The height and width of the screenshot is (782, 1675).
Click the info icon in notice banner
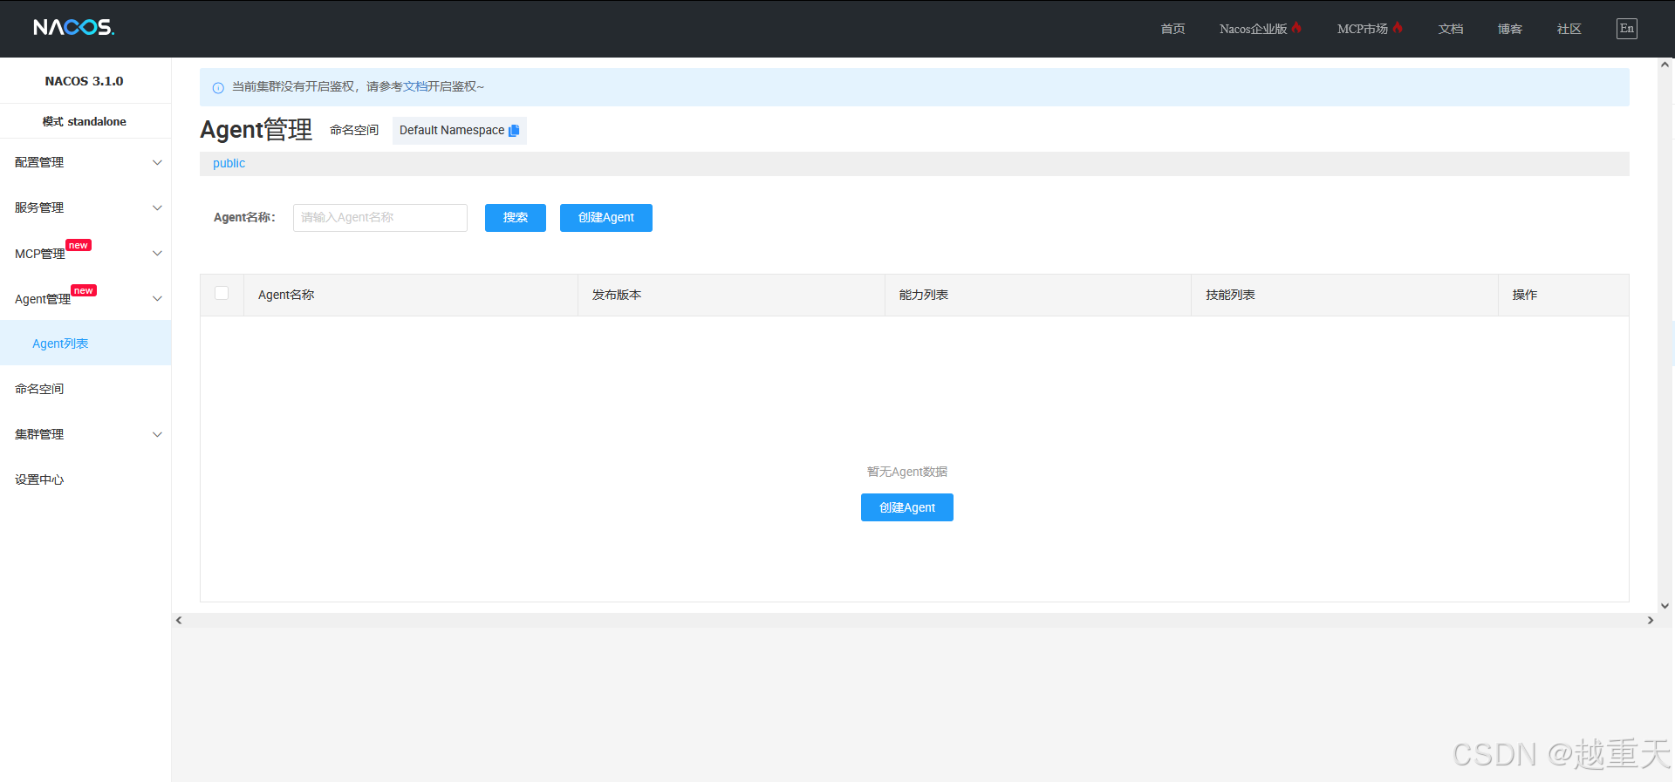point(218,87)
